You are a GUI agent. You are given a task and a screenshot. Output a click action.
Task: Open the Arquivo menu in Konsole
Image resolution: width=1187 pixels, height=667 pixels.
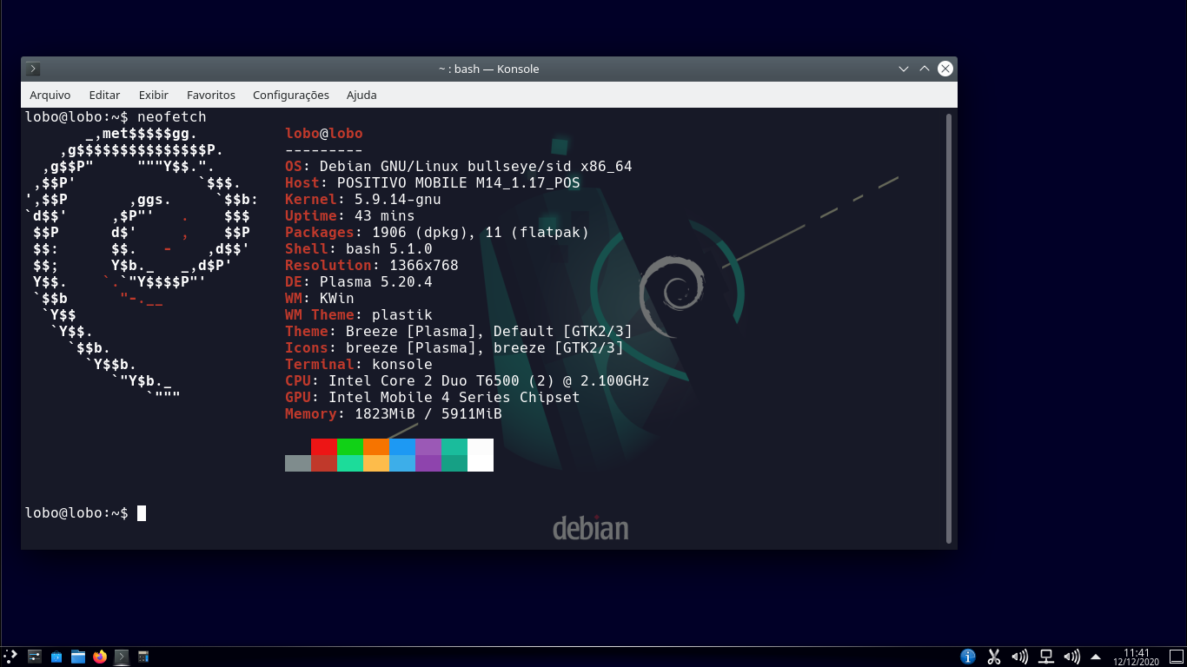tap(50, 95)
